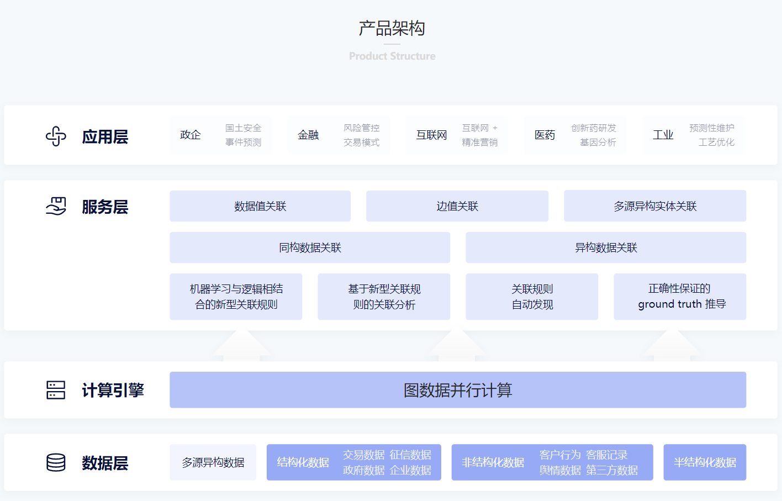
Task: Click the 异构数据关联 block
Action: 606,247
